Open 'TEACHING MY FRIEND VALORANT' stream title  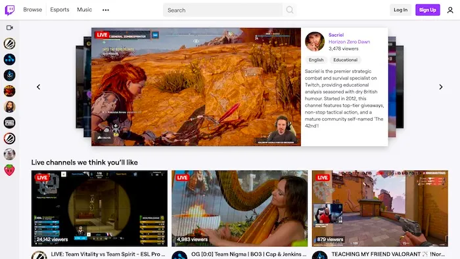[388, 254]
